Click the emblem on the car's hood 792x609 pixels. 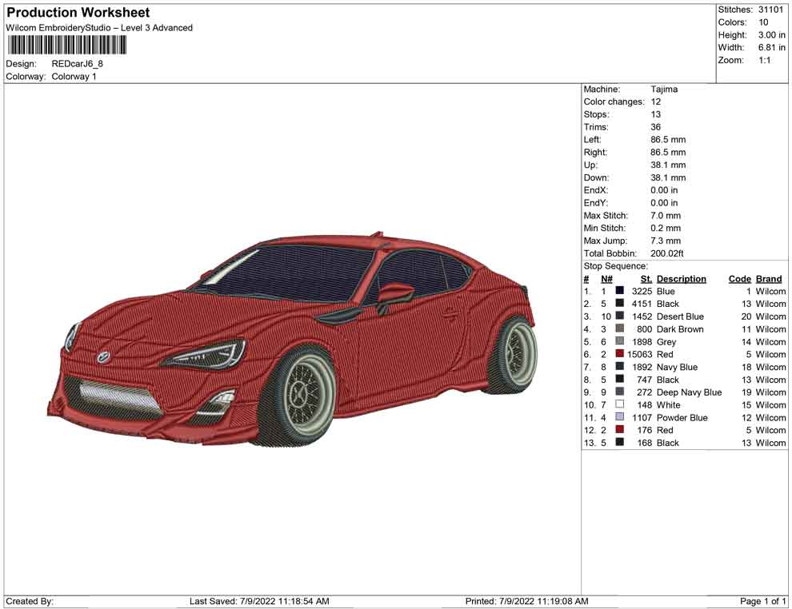click(x=103, y=357)
